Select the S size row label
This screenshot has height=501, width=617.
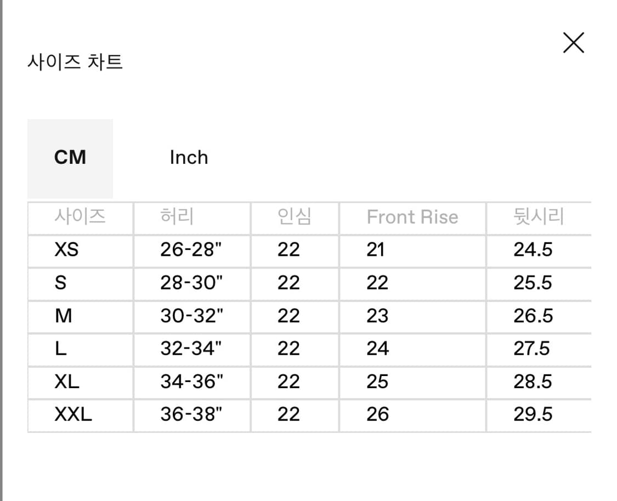click(60, 283)
